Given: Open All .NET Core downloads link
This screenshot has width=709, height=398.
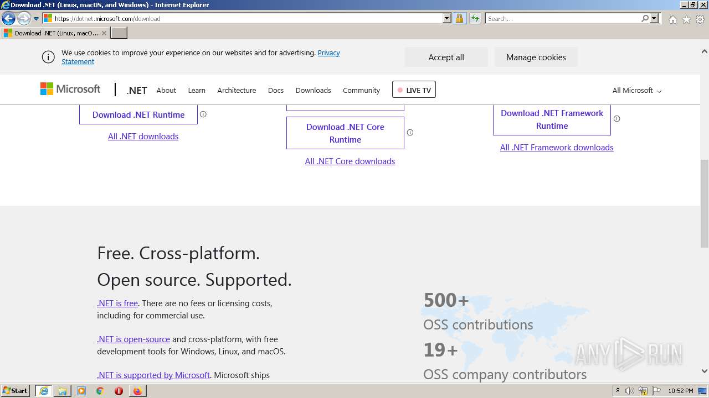Looking at the screenshot, I should coord(350,161).
